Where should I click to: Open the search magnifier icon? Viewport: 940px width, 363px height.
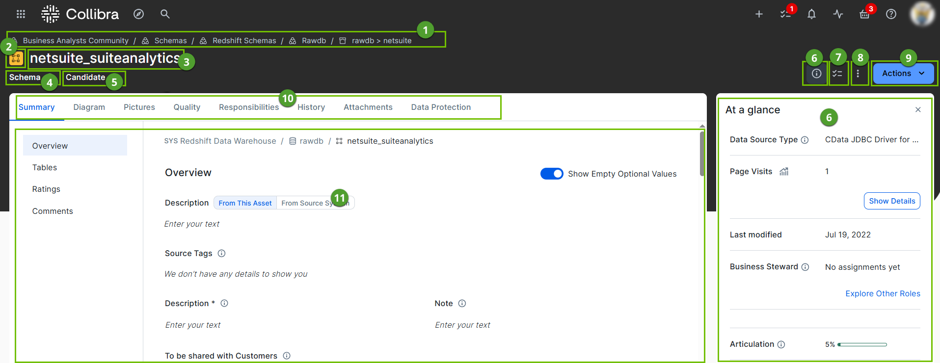165,14
